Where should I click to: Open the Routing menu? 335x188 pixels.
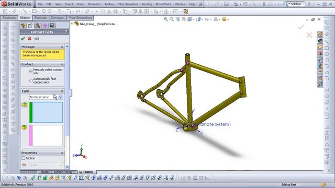pyautogui.click(x=147, y=4)
